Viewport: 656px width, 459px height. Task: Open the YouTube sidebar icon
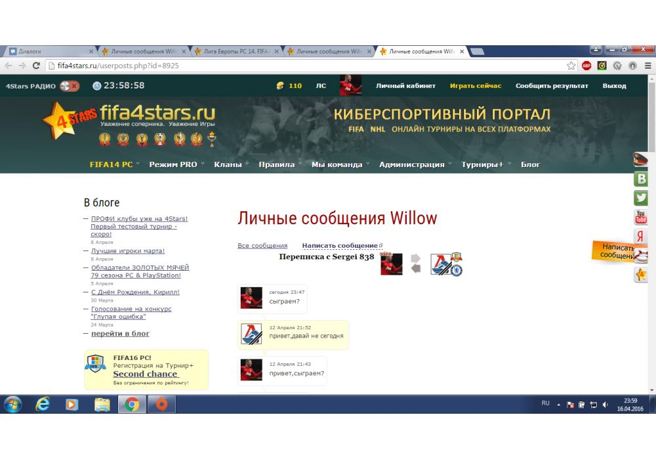(x=642, y=217)
